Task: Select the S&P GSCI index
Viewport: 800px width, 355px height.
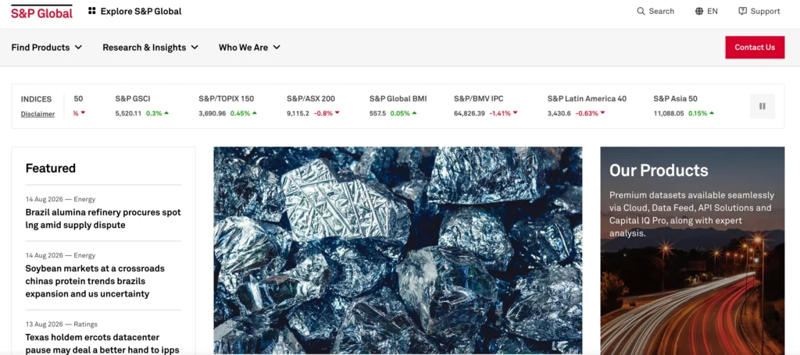Action: (x=133, y=99)
